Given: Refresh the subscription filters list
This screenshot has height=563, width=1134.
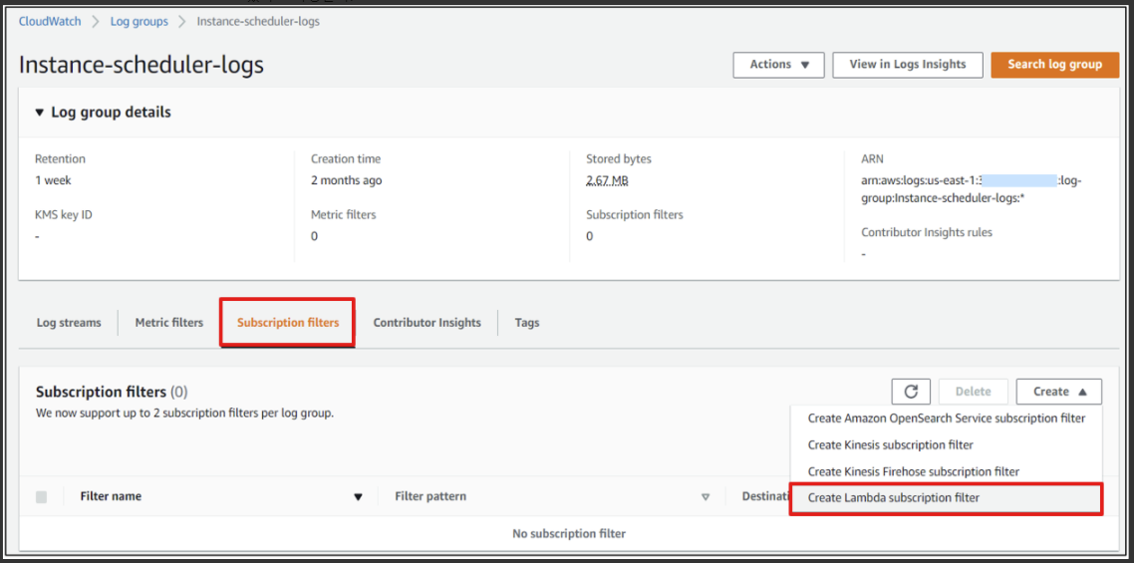Looking at the screenshot, I should (911, 392).
